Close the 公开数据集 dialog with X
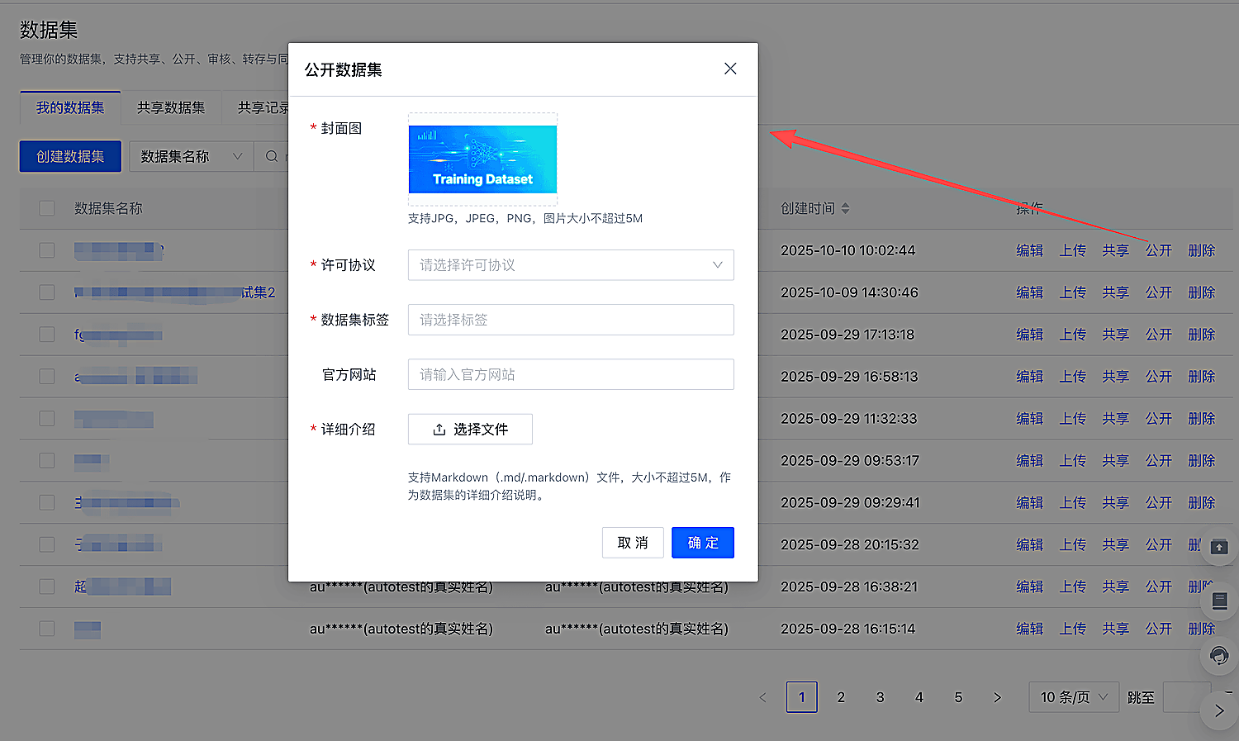Image resolution: width=1239 pixels, height=741 pixels. coord(730,69)
